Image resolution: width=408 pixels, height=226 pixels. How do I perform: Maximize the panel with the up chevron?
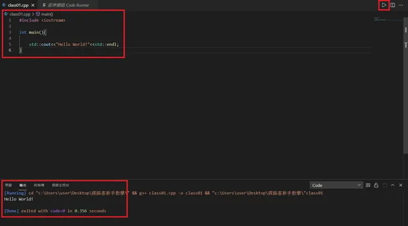click(x=393, y=185)
